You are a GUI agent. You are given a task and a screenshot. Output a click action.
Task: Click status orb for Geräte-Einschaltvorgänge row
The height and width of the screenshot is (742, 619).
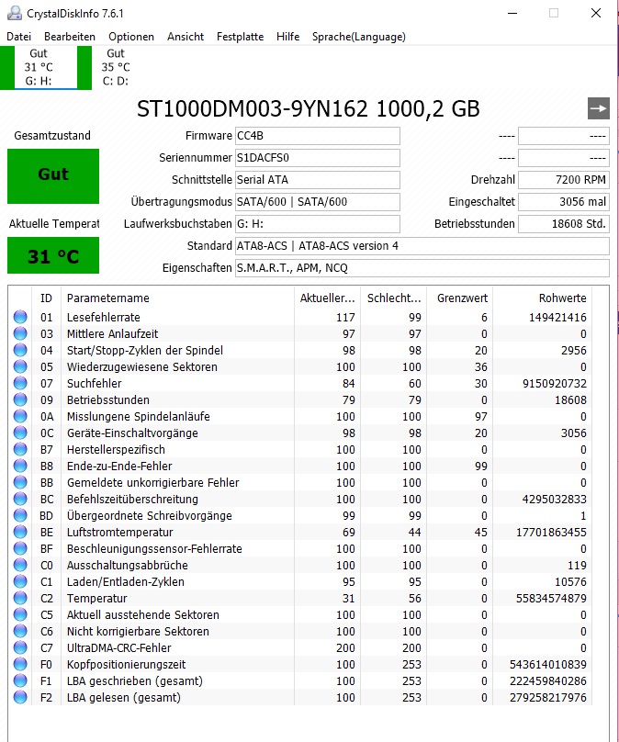20,433
